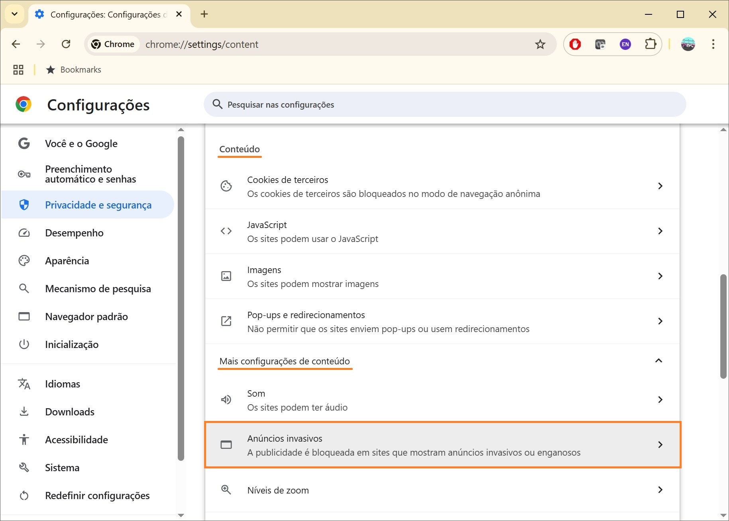Open the profile avatar menu

tap(688, 44)
